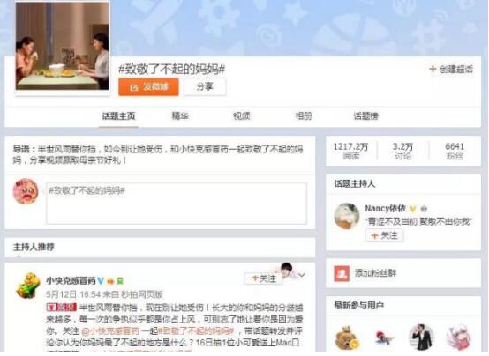Open the 话题榜 ranking tab
Viewport: 489px width, 356px height.
[x=365, y=116]
